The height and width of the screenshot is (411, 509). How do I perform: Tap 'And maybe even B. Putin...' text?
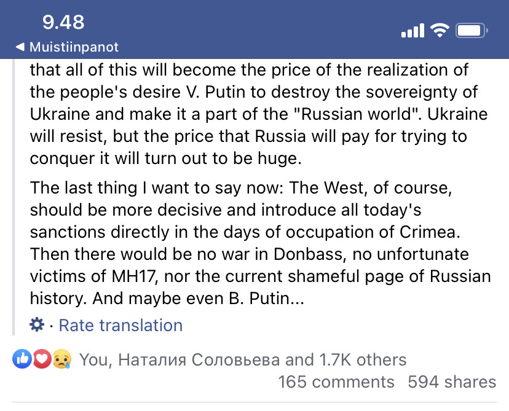199,299
